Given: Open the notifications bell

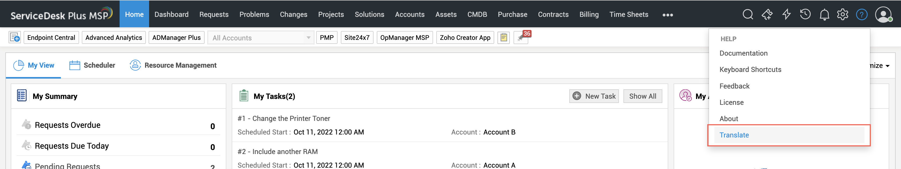Looking at the screenshot, I should (x=824, y=15).
